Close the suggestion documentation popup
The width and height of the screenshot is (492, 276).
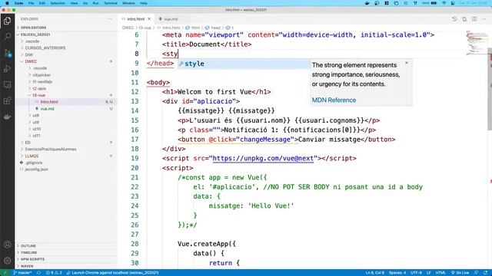coord(407,63)
